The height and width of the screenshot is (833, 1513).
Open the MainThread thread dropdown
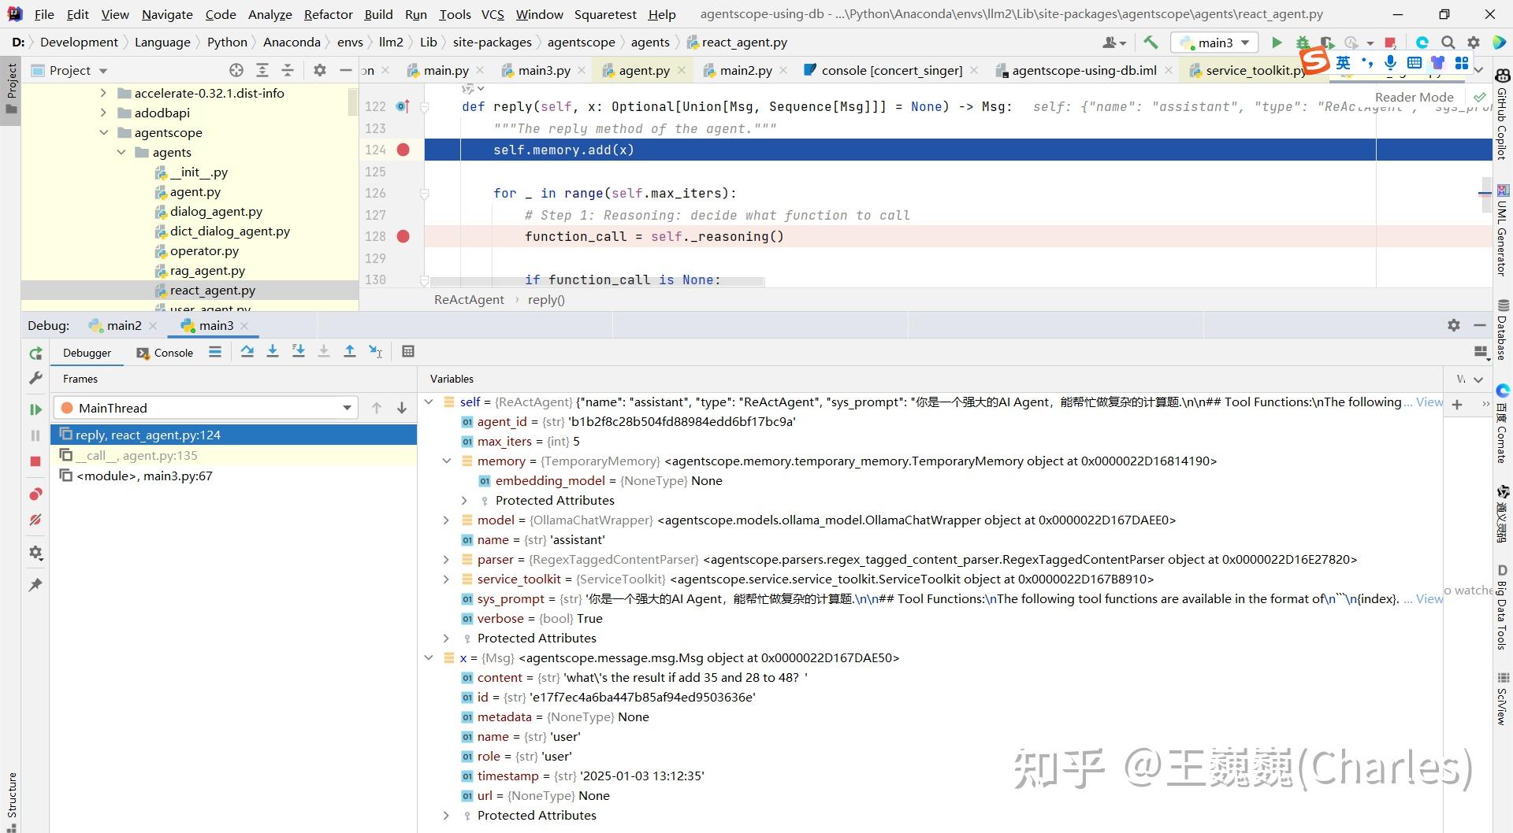(x=346, y=408)
